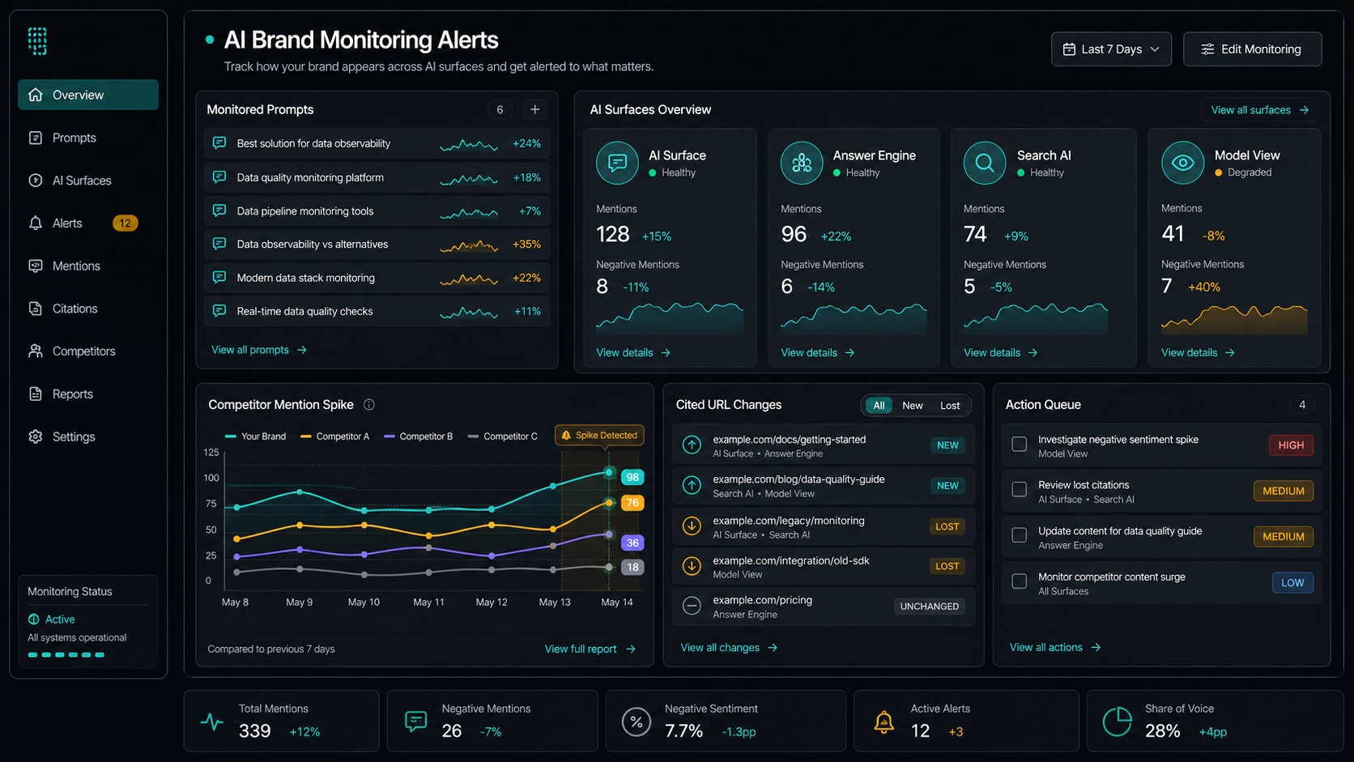Open View all surfaces link
This screenshot has width=1354, height=762.
(1259, 110)
